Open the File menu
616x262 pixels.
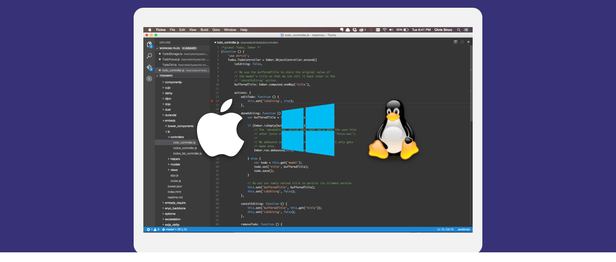point(172,29)
